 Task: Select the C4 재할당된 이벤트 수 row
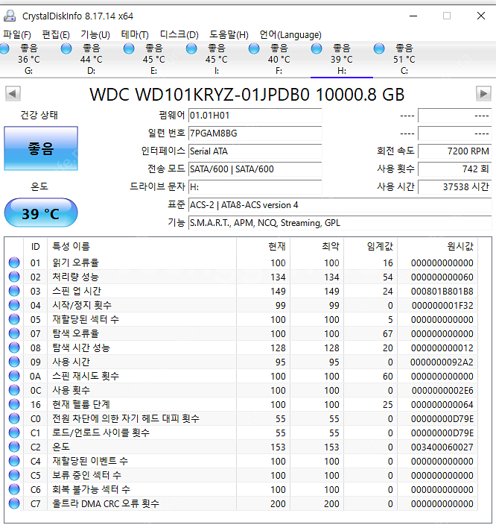243,461
